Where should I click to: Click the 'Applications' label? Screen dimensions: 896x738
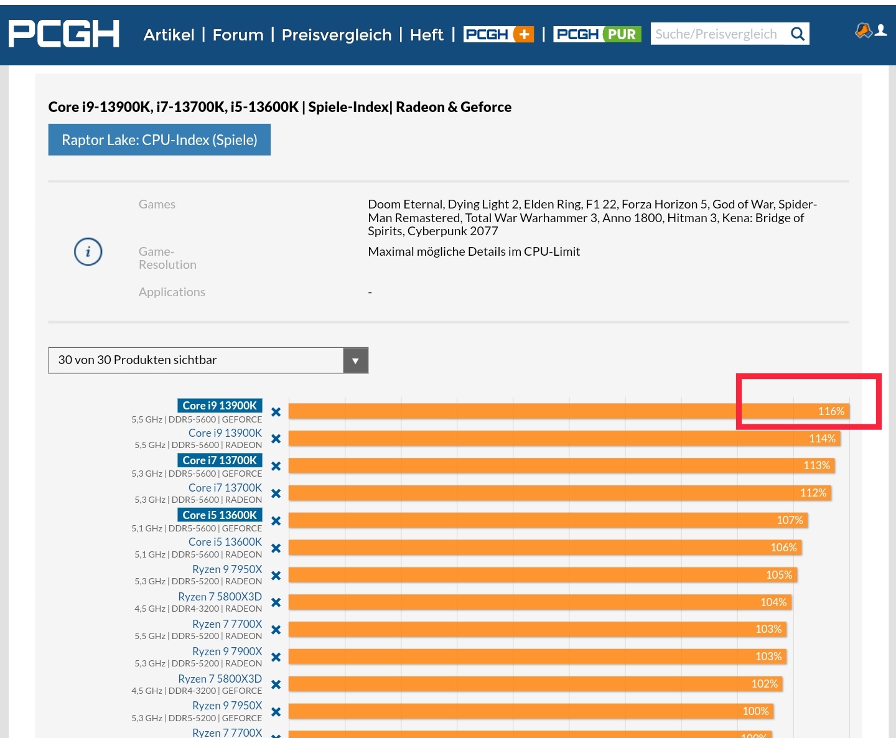(x=172, y=292)
